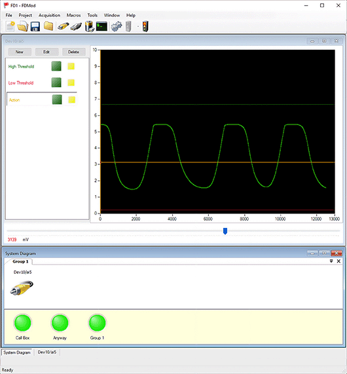Click the yellow connector plug toolbar icon

click(64, 26)
